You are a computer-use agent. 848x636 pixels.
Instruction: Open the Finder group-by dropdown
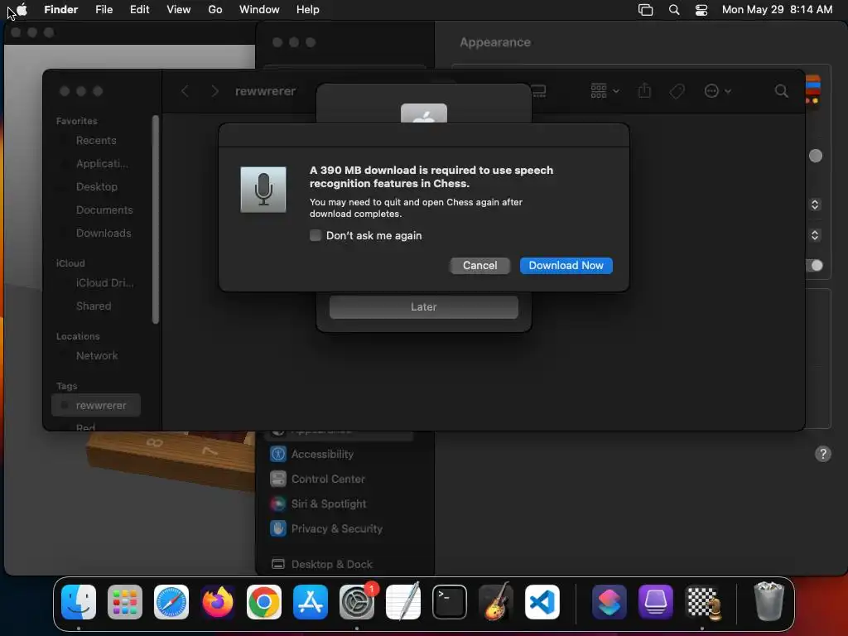pyautogui.click(x=605, y=91)
